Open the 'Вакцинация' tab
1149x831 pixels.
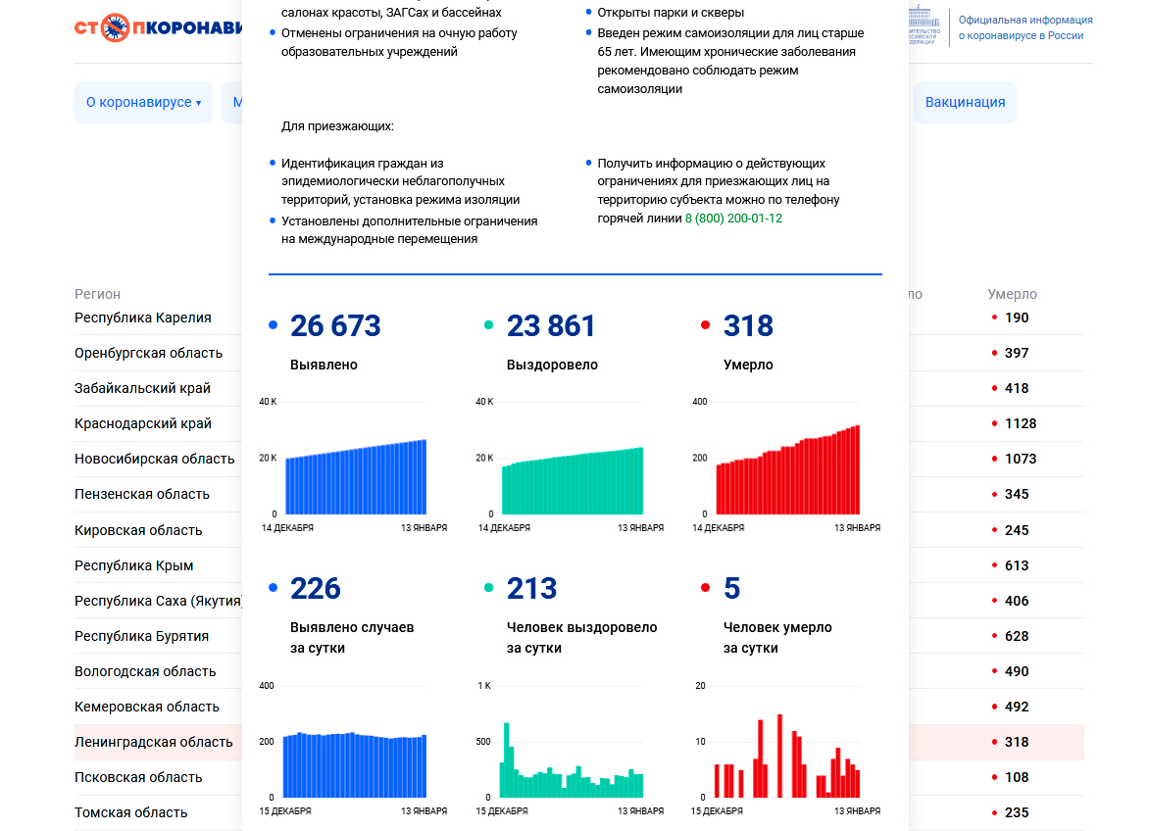tap(965, 103)
